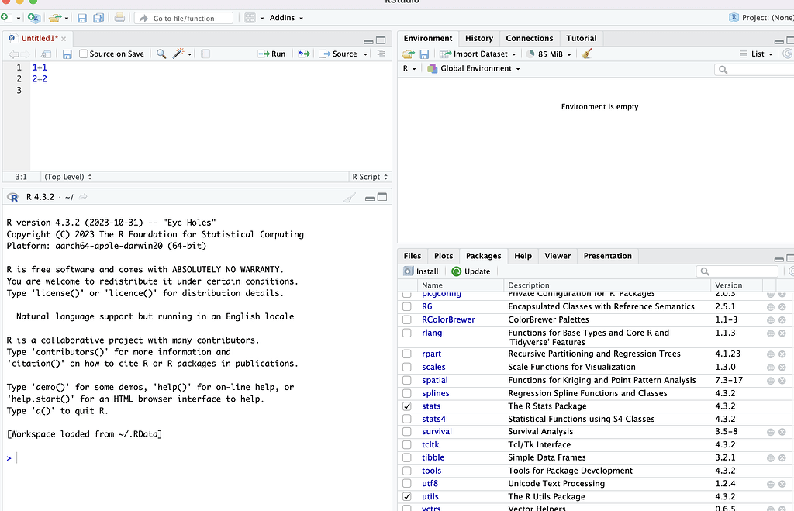The width and height of the screenshot is (794, 511).
Task: Open the Help tab
Action: pos(523,256)
